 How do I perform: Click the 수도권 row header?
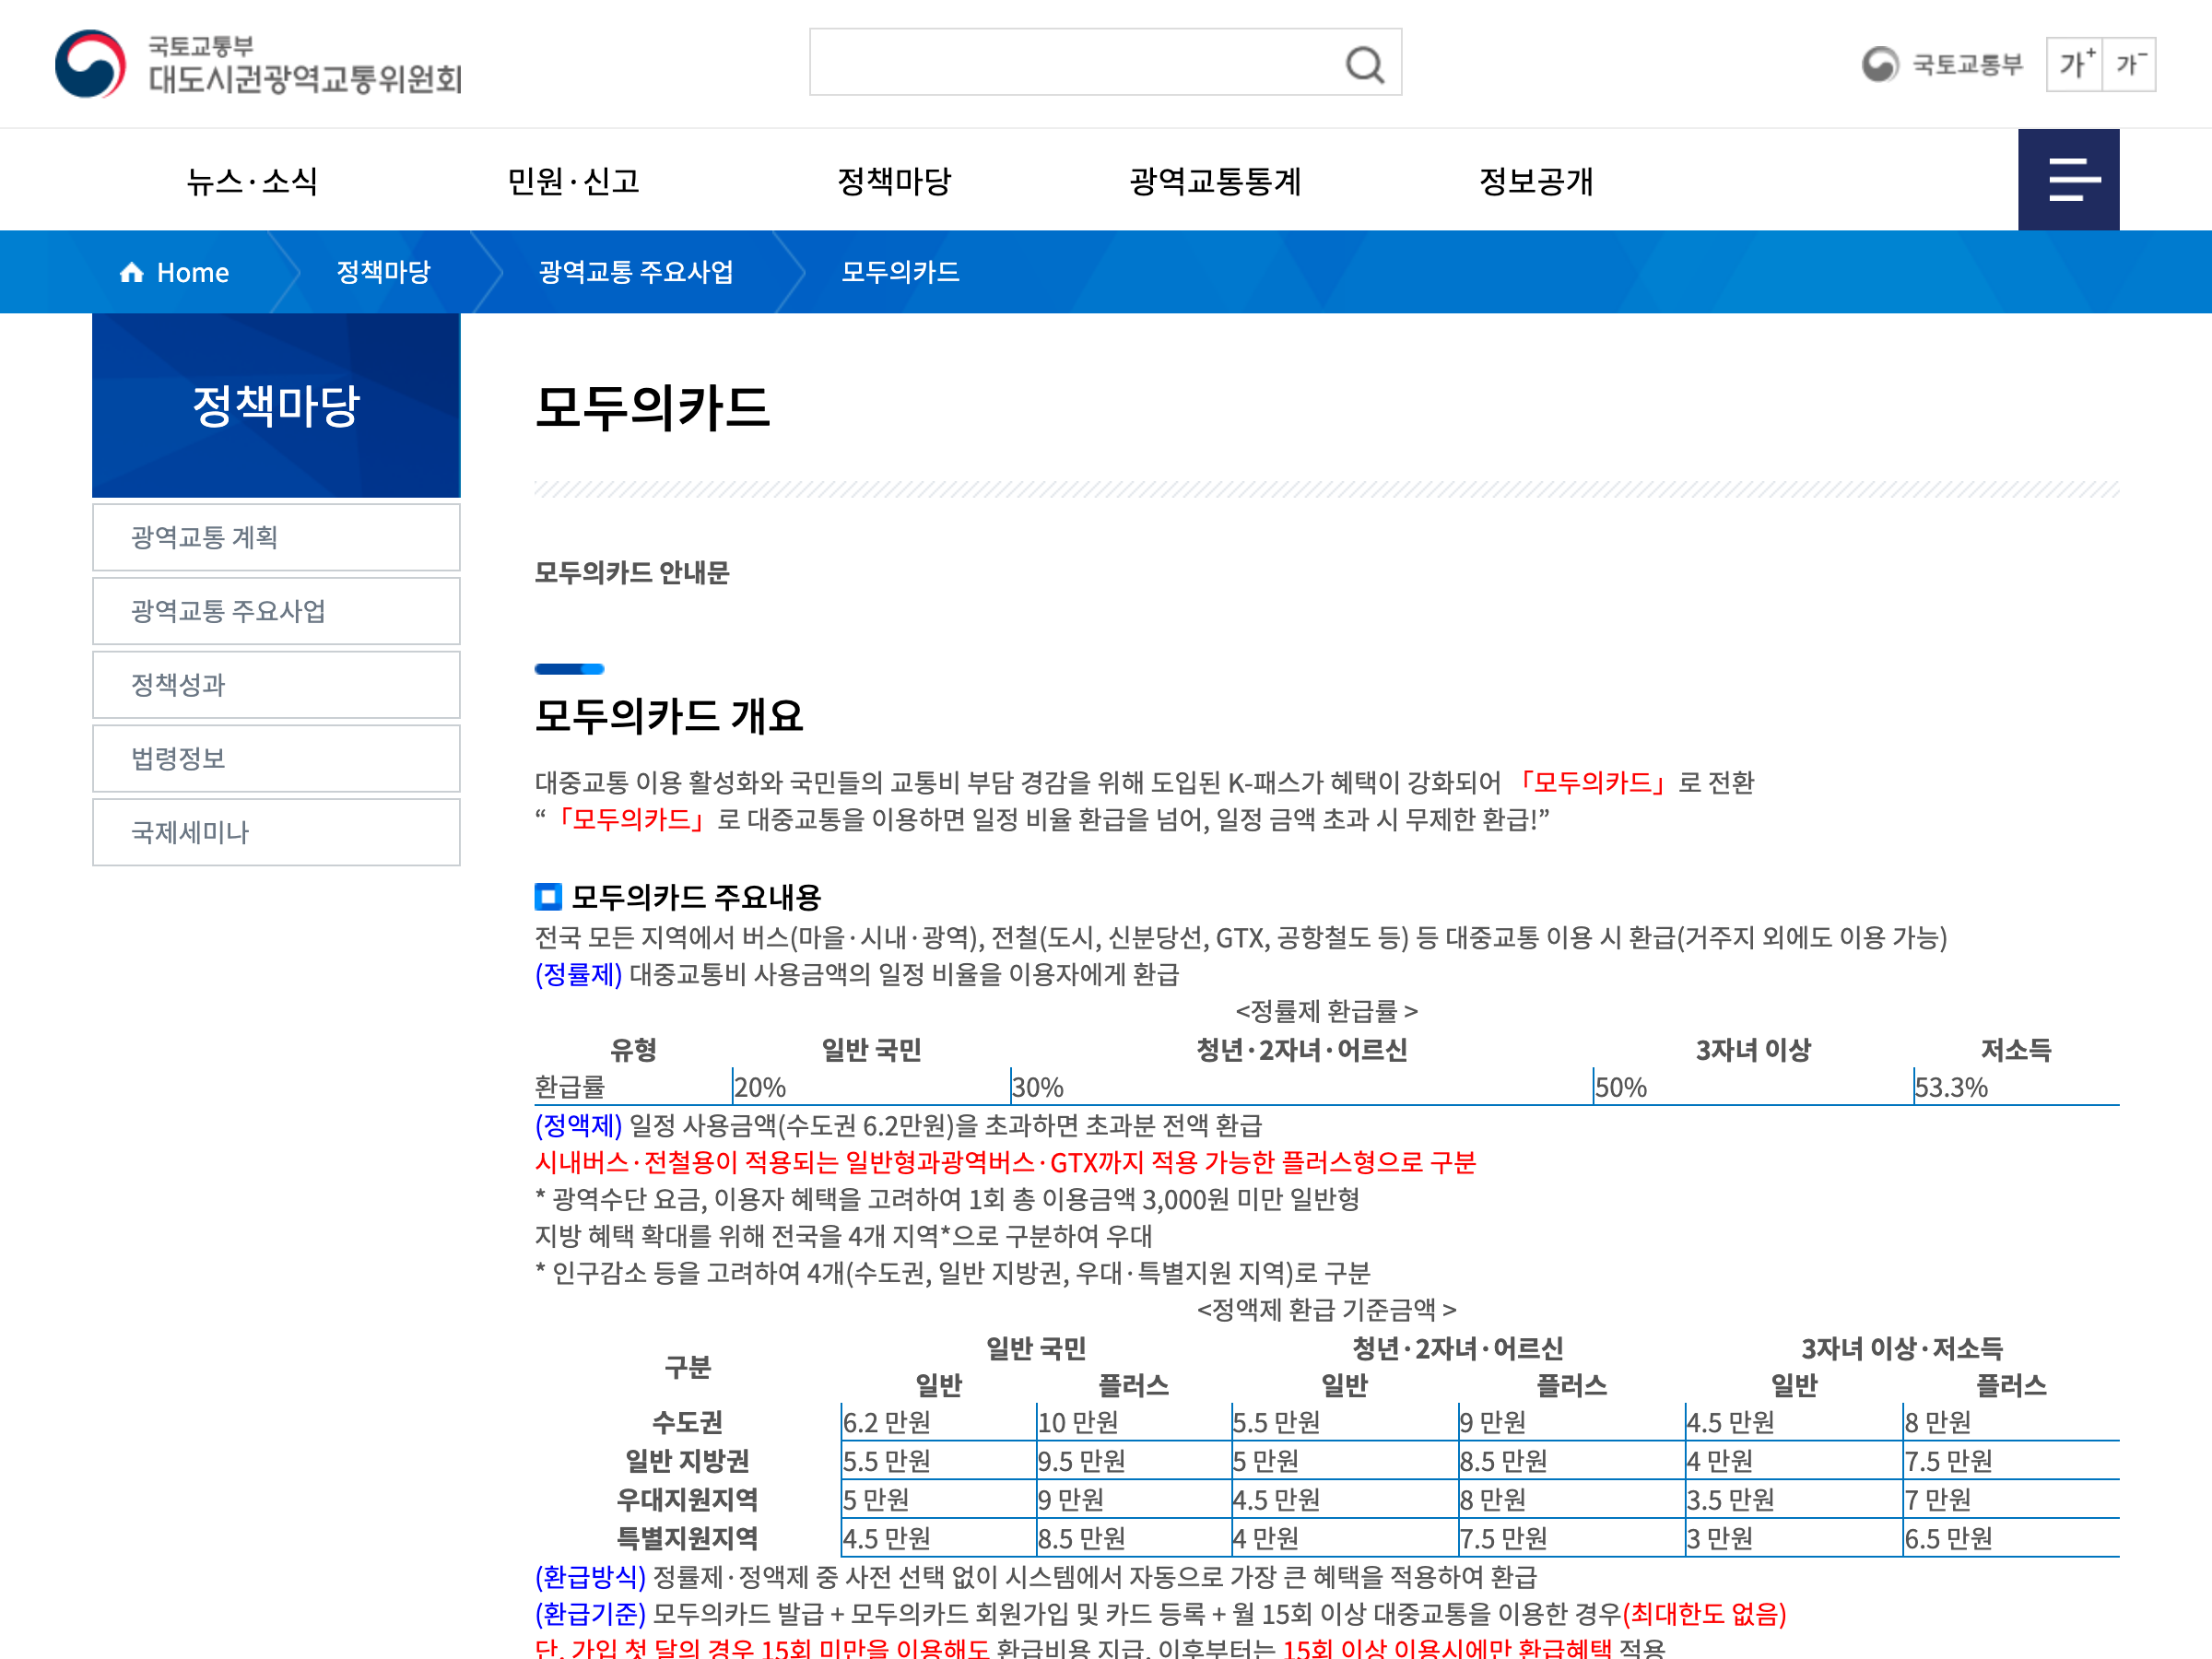tap(687, 1422)
